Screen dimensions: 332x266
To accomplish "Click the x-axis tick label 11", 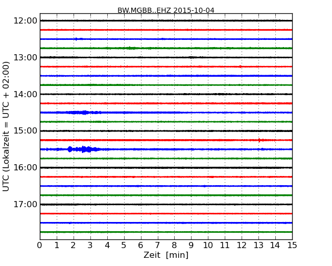I will 225,246.
